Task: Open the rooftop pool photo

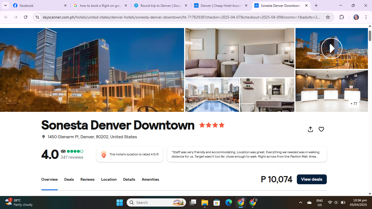Action: coord(212,95)
